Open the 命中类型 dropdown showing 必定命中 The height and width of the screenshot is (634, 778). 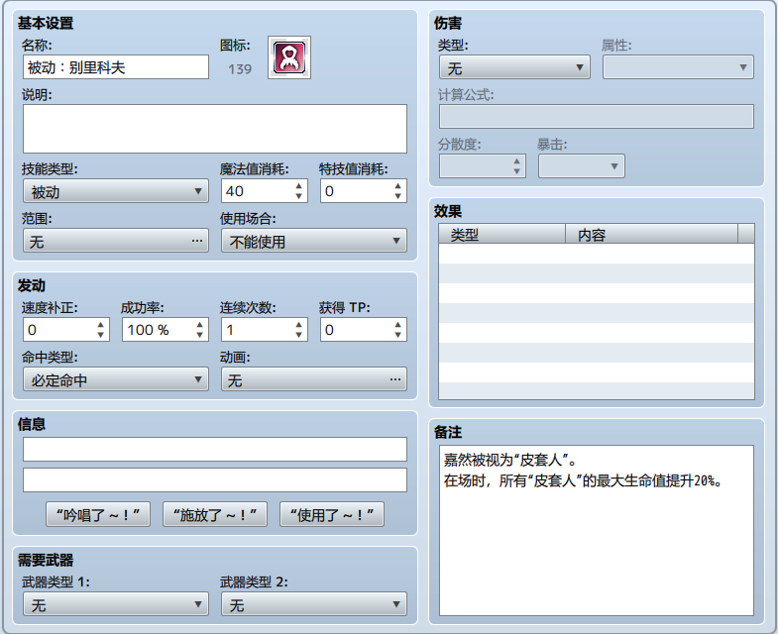tap(116, 379)
